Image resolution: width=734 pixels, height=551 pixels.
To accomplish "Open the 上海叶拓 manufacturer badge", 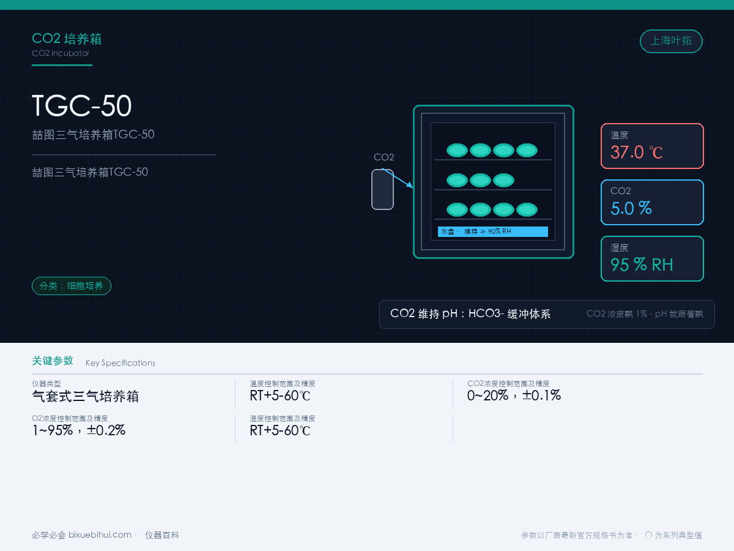I will pos(671,41).
